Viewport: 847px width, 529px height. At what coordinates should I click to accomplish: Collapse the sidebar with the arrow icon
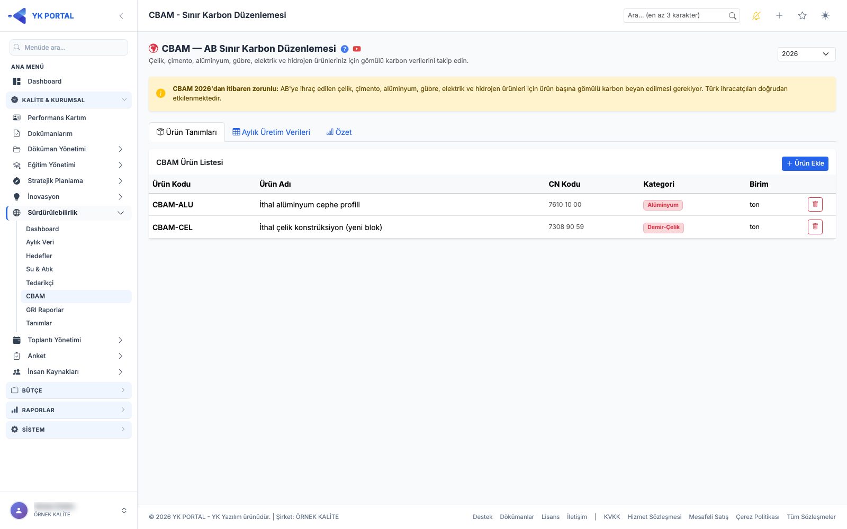pyautogui.click(x=121, y=16)
